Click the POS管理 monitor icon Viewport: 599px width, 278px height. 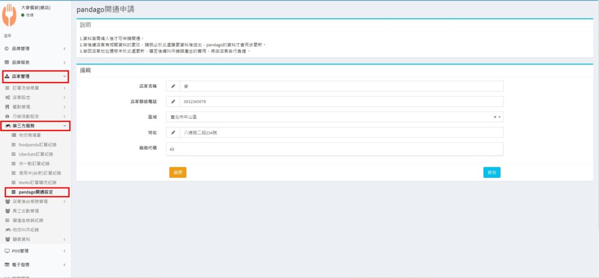pos(6,250)
